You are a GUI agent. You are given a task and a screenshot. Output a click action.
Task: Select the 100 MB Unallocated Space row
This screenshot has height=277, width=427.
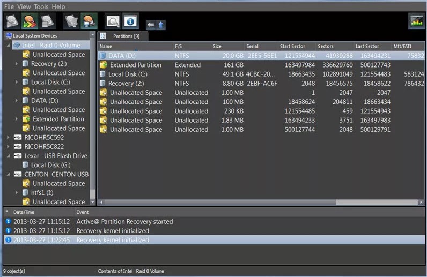[x=261, y=102]
